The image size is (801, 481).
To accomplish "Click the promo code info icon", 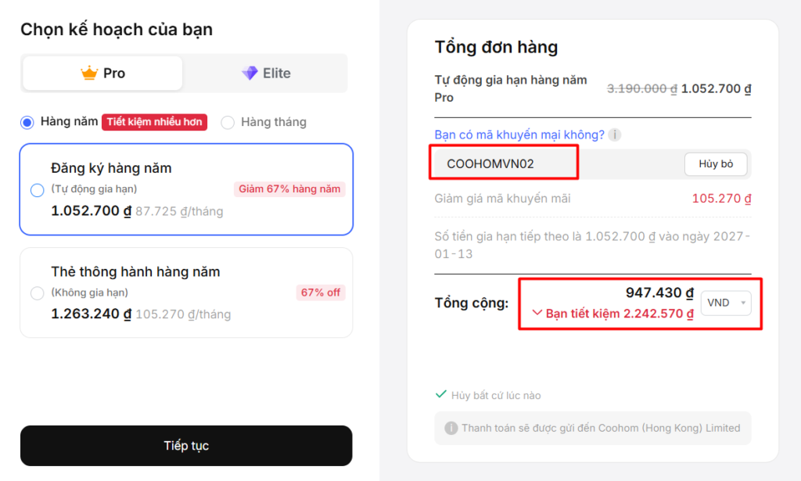I will 615,135.
